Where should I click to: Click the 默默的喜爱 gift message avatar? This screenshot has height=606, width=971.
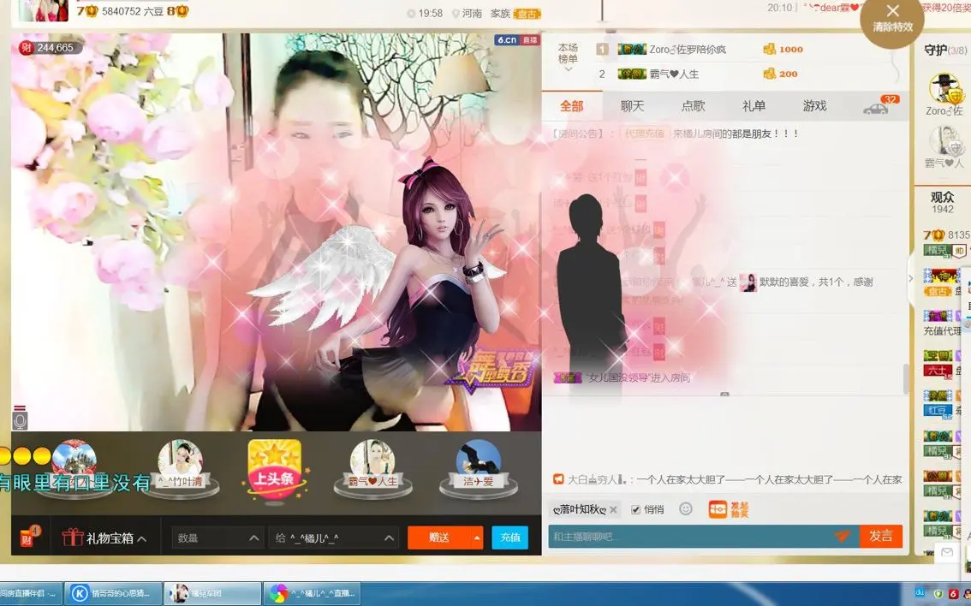[x=748, y=282]
